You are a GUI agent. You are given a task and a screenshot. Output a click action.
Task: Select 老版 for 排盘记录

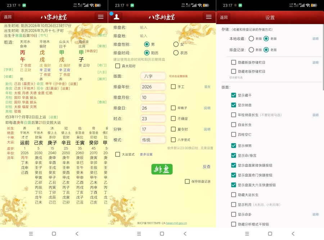coord(266,50)
